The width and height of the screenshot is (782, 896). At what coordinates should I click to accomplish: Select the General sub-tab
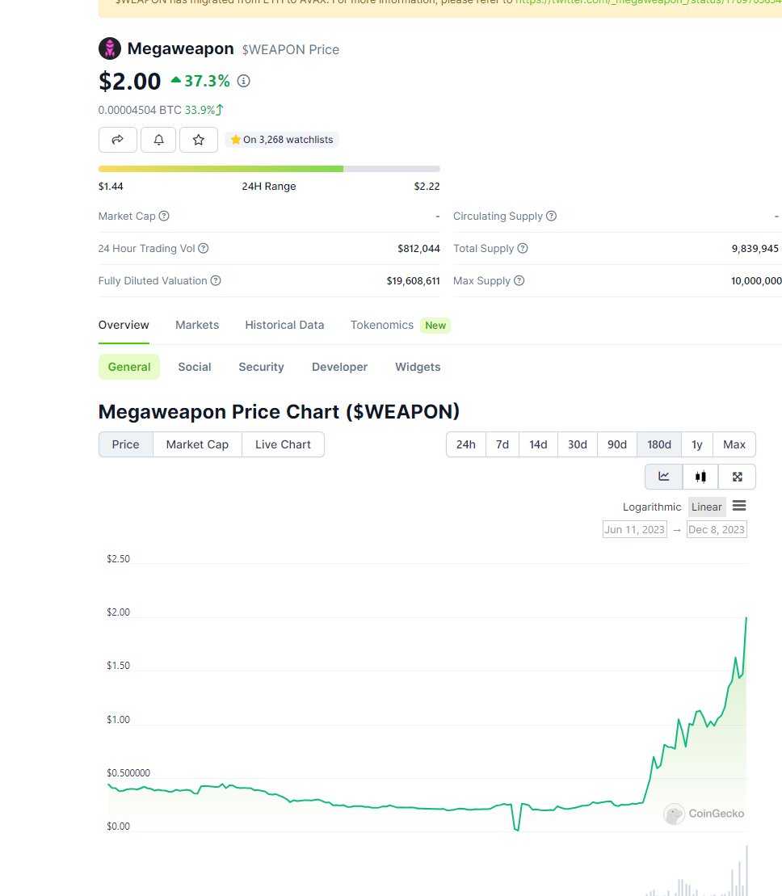129,367
